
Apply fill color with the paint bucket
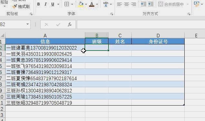[81, 4]
